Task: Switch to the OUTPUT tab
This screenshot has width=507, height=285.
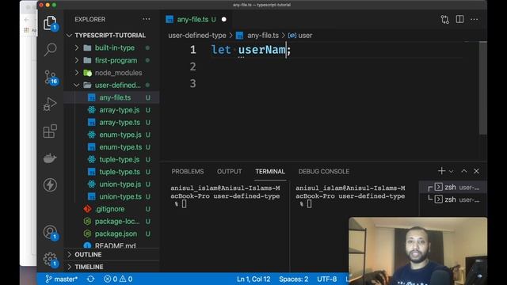Action: 229,172
